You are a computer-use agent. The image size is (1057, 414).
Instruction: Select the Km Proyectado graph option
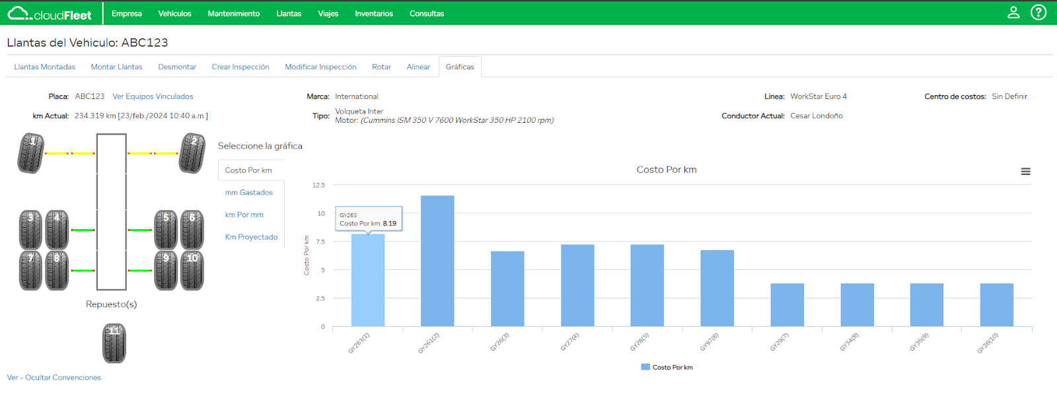(251, 237)
